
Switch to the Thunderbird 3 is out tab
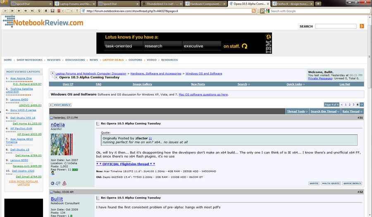click(x=162, y=4)
